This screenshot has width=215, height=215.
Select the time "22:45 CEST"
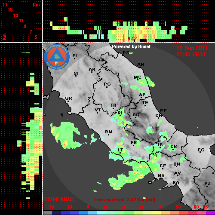pos(191,55)
